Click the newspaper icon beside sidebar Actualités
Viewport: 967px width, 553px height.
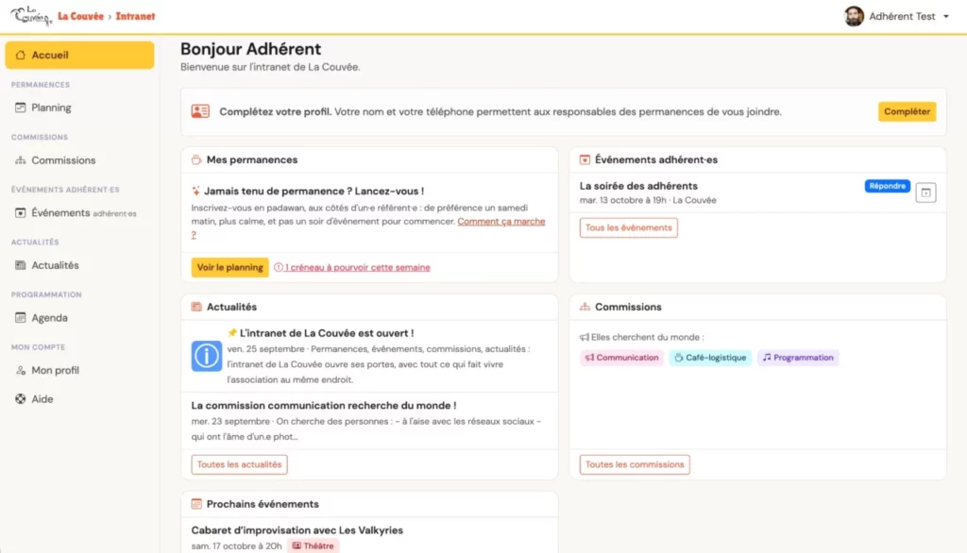[x=21, y=265]
